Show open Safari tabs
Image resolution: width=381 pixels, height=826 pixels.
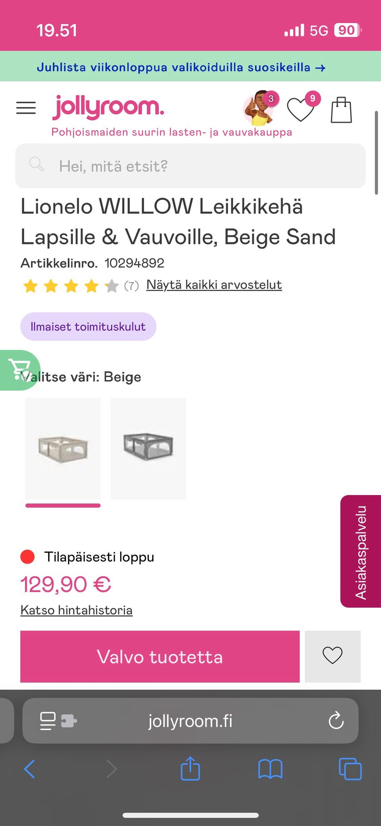[350, 769]
